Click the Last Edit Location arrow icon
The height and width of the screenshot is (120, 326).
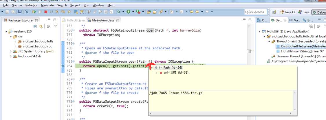pyautogui.click(x=191, y=12)
